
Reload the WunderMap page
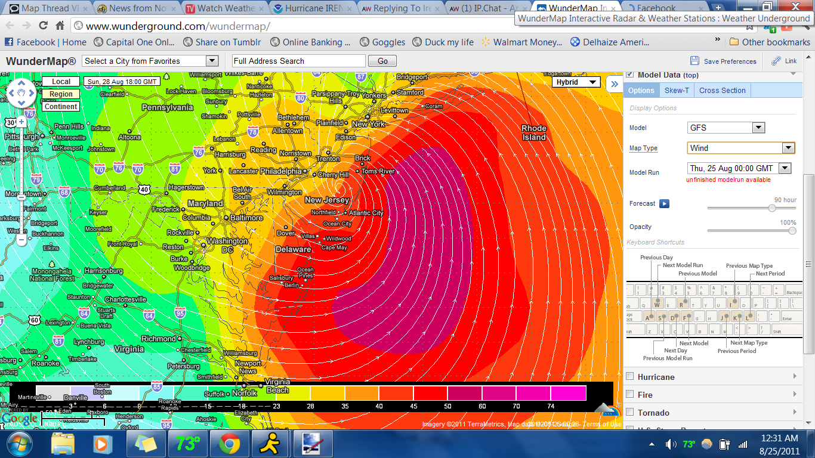(43, 26)
